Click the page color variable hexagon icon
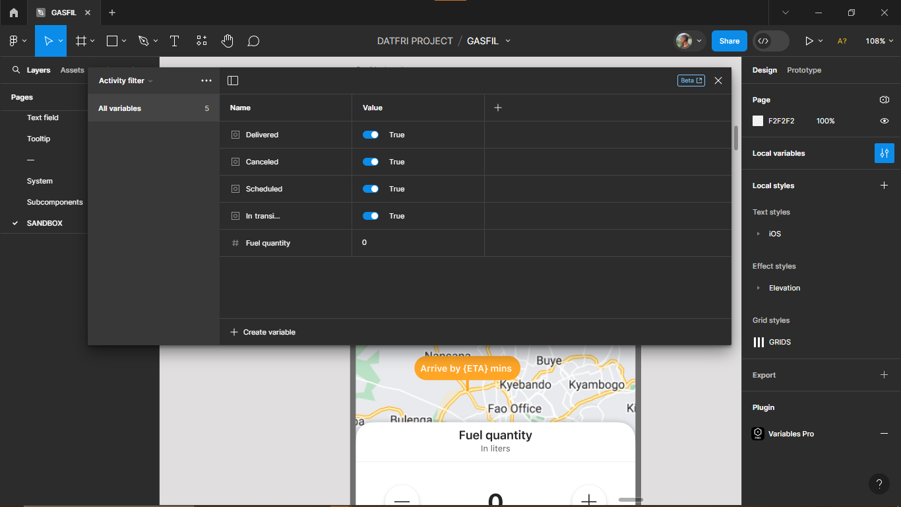The height and width of the screenshot is (507, 901). (x=885, y=100)
